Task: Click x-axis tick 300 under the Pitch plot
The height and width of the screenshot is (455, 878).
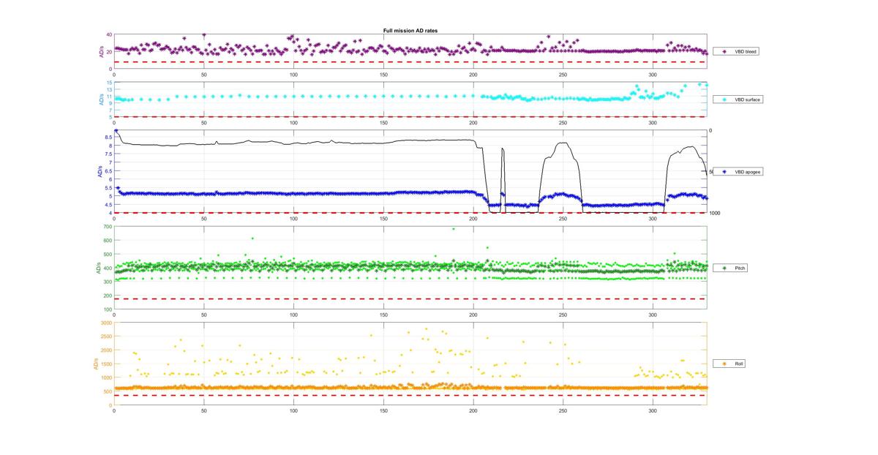Action: (653, 314)
